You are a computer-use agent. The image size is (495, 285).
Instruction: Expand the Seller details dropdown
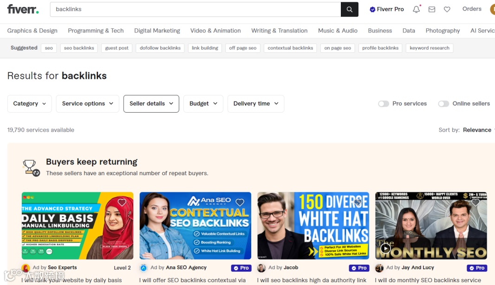151,104
